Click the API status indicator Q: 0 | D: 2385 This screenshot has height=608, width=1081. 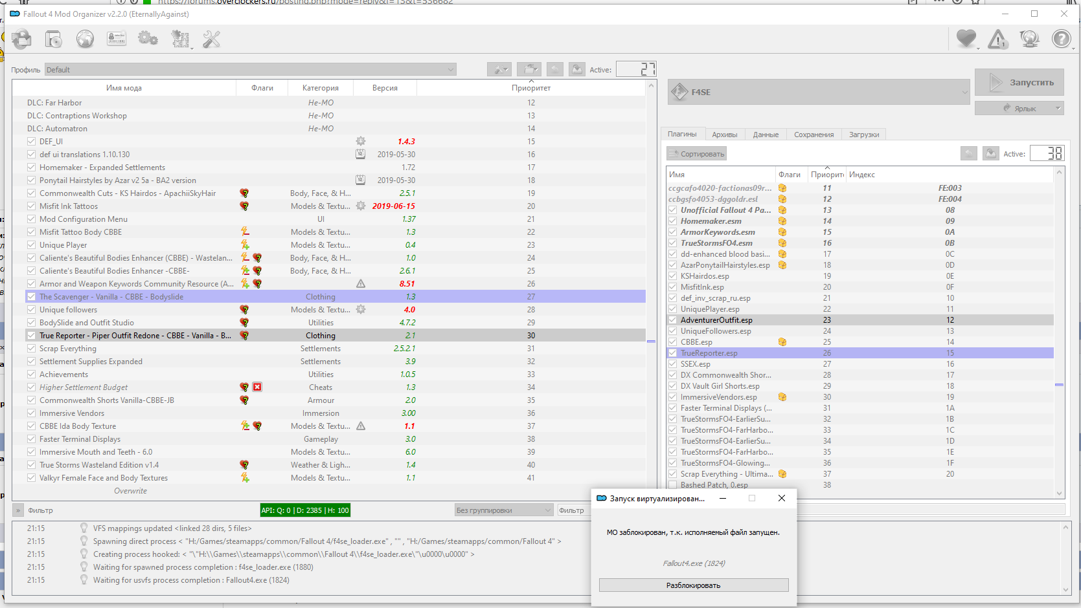point(305,510)
